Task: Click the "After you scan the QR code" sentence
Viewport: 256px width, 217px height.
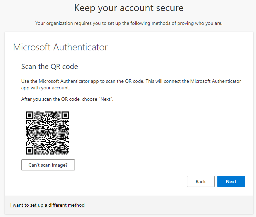Action: (x=67, y=99)
